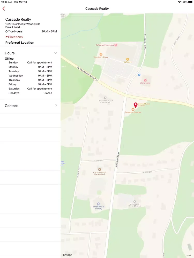Screen dimensions: 194x258
Task: Select the Walgreens pharmacy marker
Action: pyautogui.click(x=145, y=80)
